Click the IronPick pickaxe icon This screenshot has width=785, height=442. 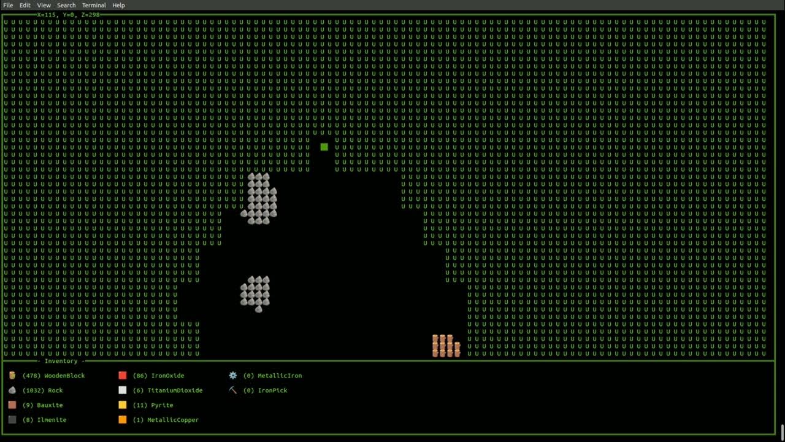(233, 390)
